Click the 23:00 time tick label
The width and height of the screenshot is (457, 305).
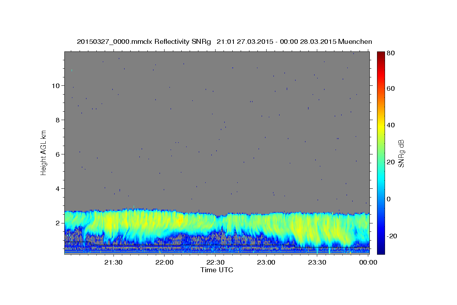click(x=266, y=262)
